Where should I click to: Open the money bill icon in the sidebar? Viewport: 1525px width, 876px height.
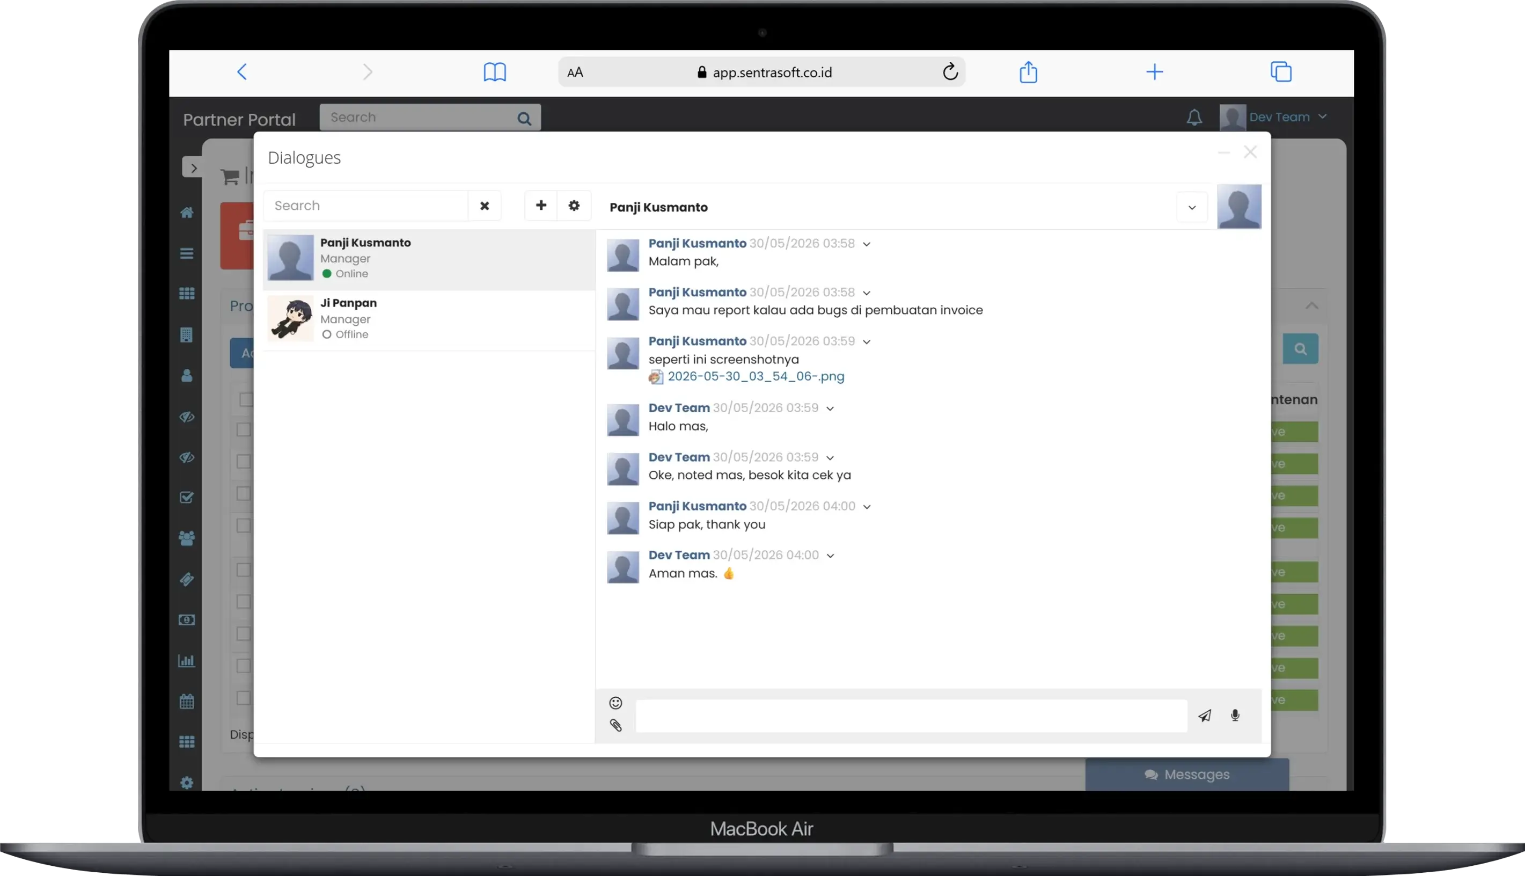187,620
